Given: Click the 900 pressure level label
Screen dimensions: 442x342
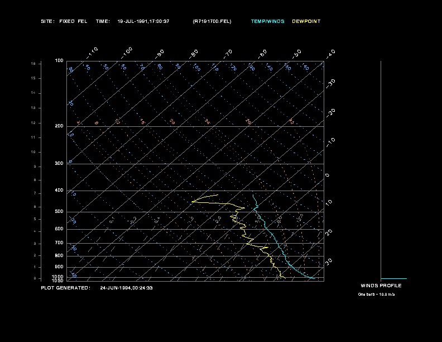Looking at the screenshot, I should (59, 267).
